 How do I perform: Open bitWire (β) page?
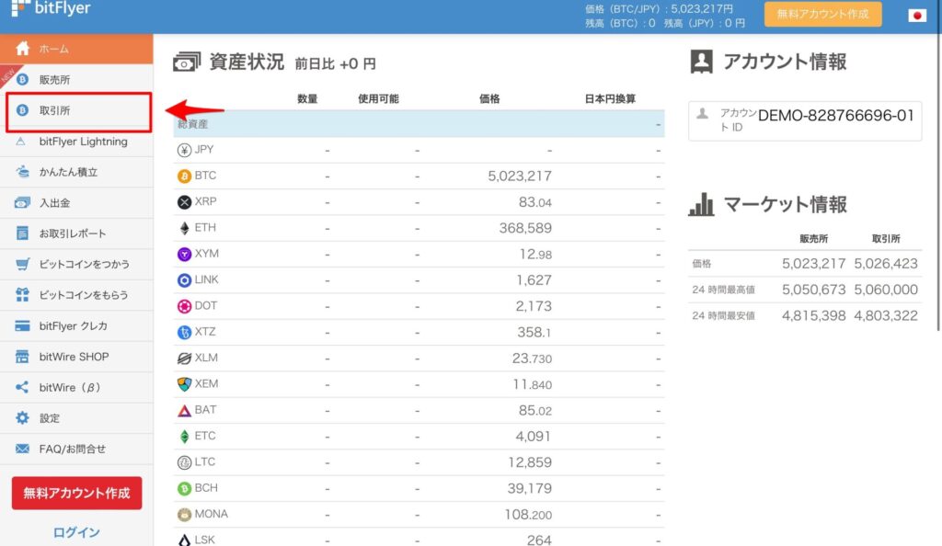[x=76, y=388]
